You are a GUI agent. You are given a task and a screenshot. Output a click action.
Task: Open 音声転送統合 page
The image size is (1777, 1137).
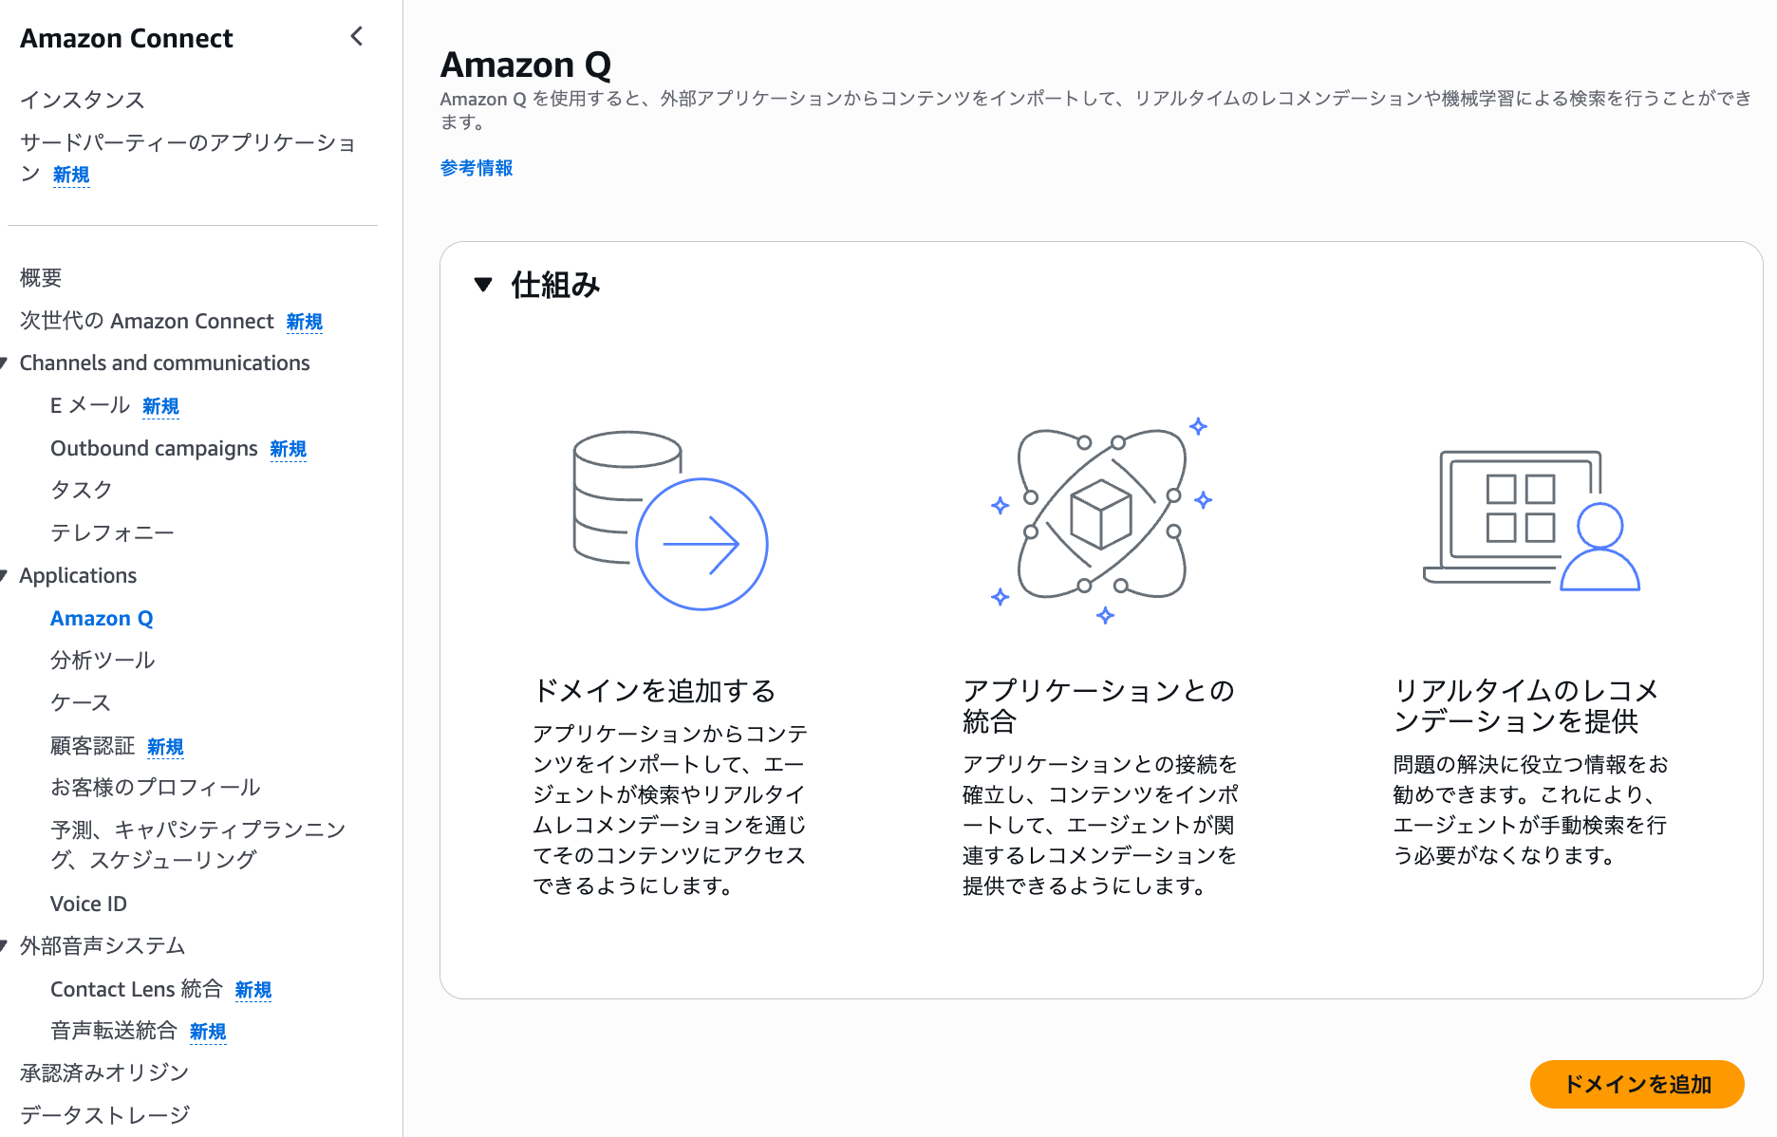pos(114,1031)
